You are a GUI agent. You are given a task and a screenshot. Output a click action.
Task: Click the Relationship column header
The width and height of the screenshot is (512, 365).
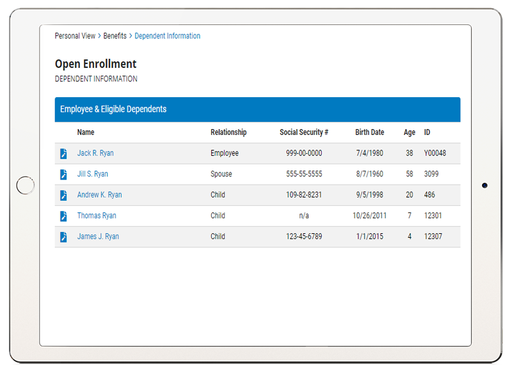228,132
